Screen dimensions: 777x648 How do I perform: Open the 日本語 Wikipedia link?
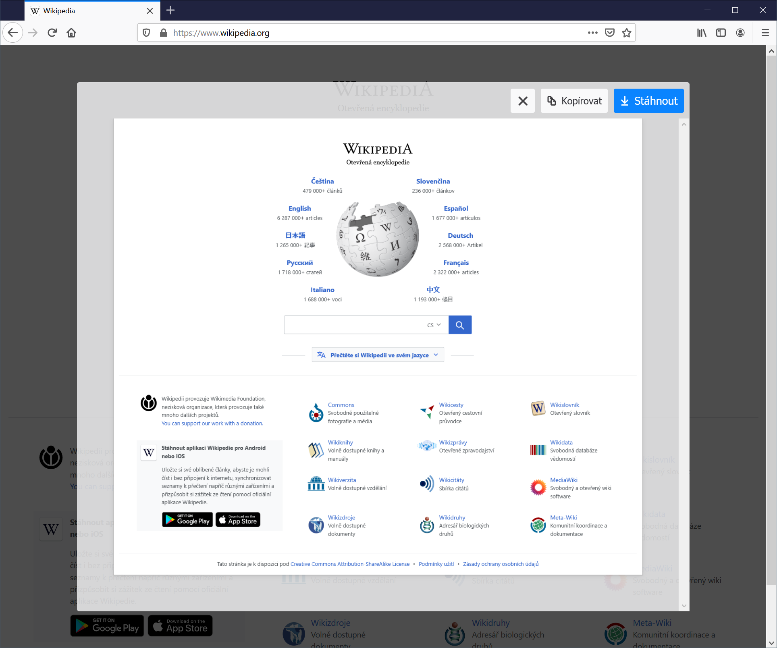[295, 235]
